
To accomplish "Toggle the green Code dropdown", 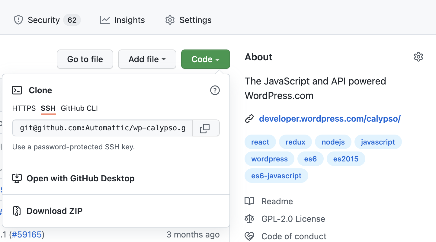I will pyautogui.click(x=206, y=59).
